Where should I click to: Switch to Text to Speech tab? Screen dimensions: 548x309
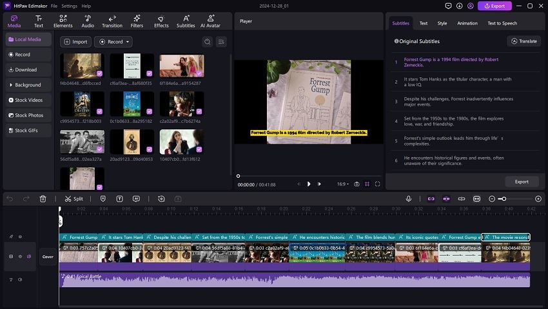pos(502,23)
